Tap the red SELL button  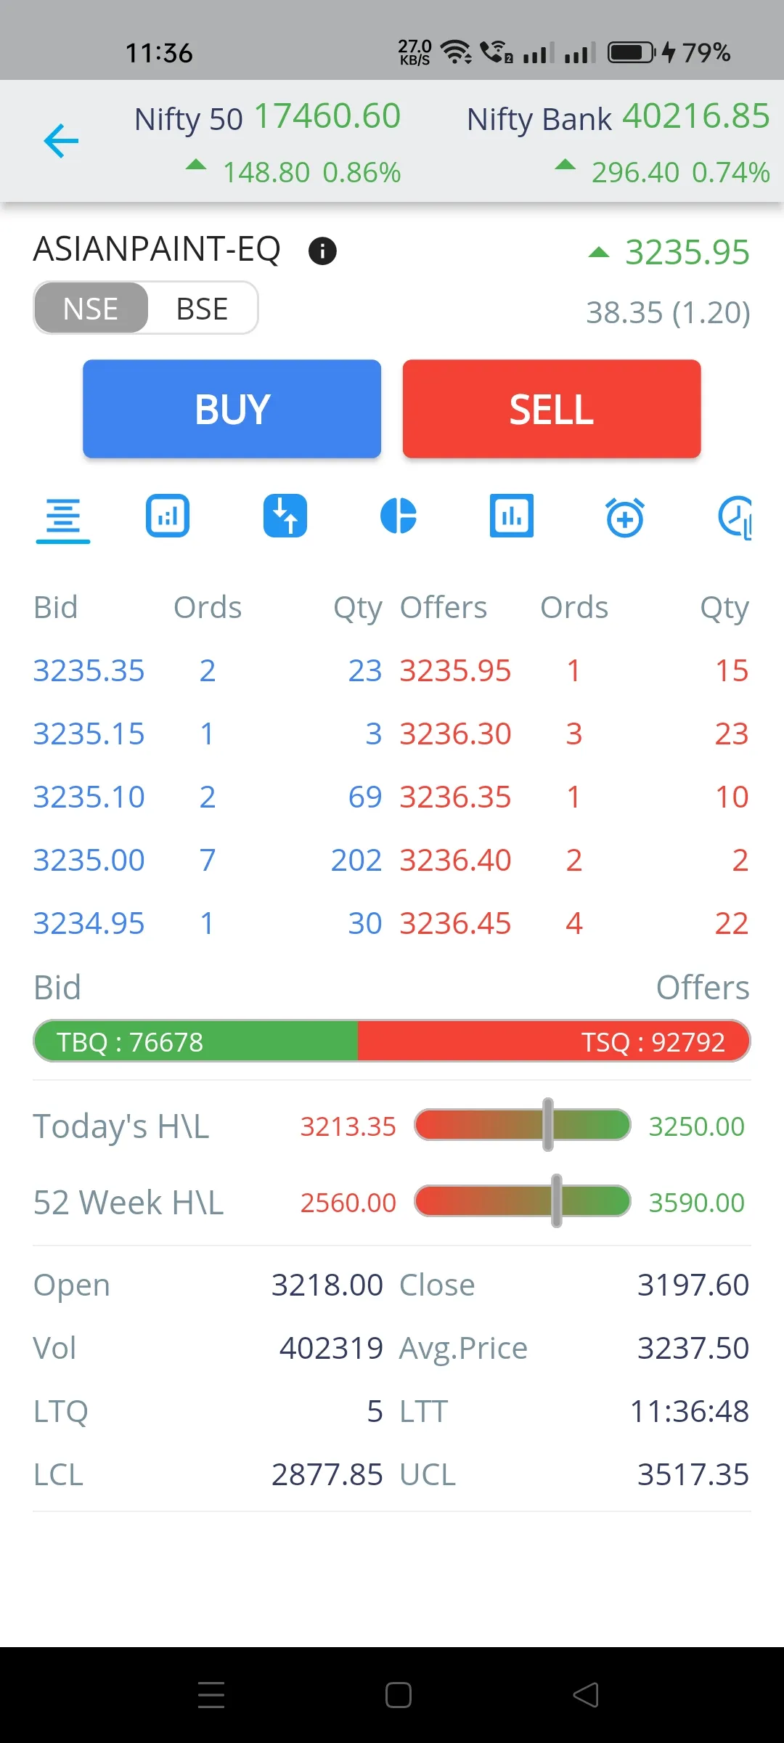(x=552, y=409)
